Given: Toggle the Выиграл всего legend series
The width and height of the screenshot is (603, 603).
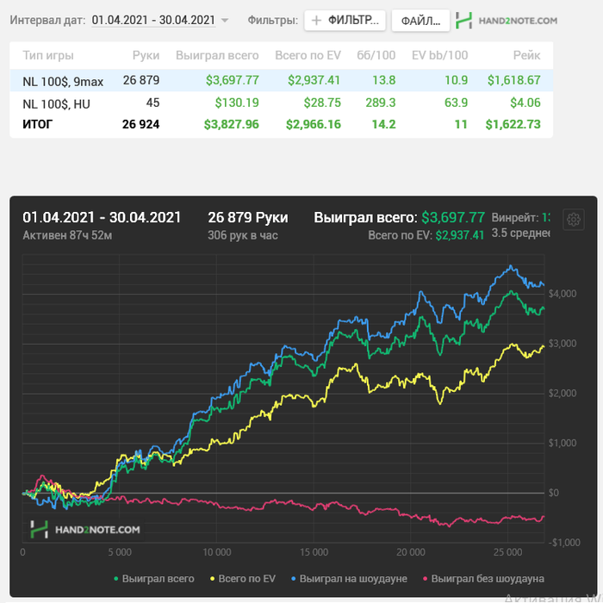Looking at the screenshot, I should click(154, 578).
